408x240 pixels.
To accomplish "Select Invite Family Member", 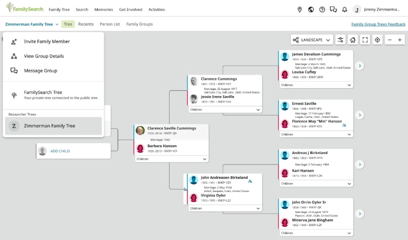I will (53, 42).
